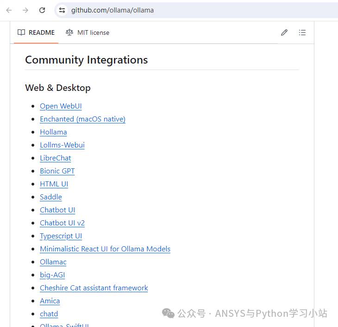The height and width of the screenshot is (327, 338).
Task: Open the HTML UI link
Action: 54,184
